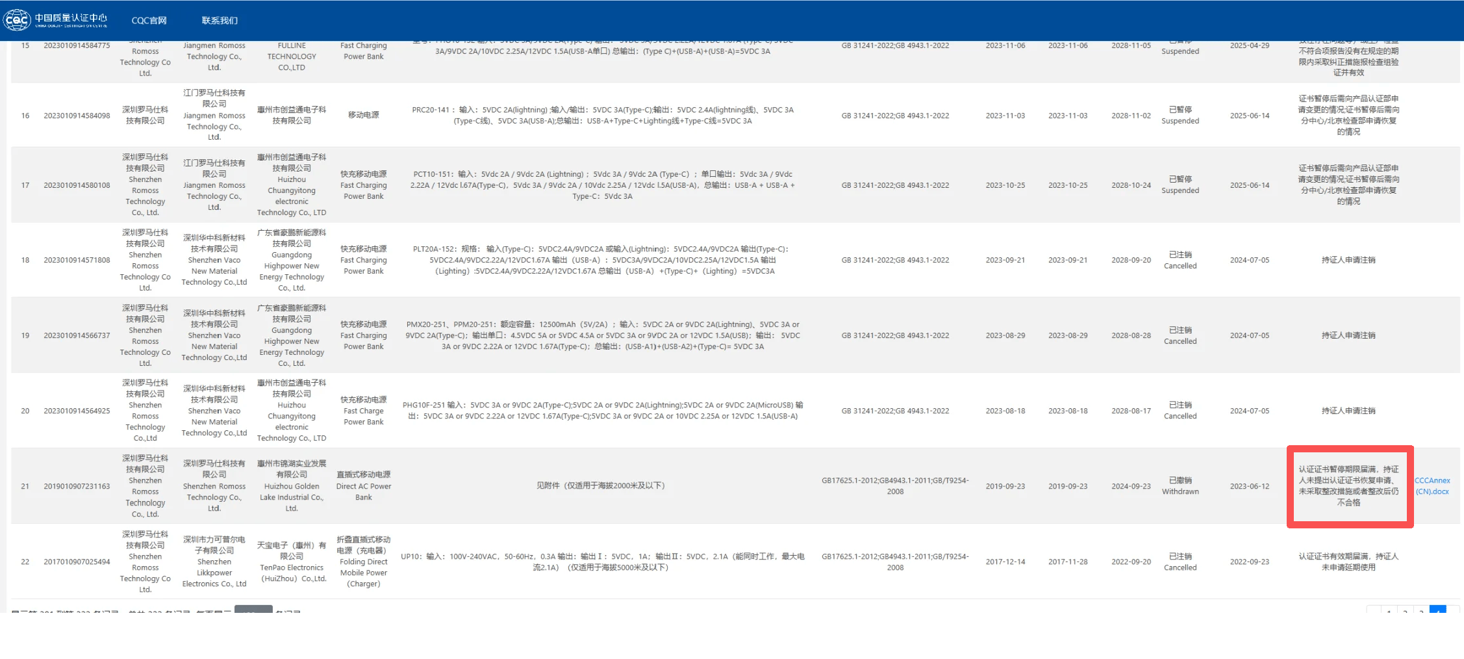Open the CQC官网 menu item
The image size is (1464, 659).
[x=149, y=20]
